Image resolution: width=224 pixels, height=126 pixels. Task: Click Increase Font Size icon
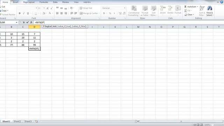(x=48, y=8)
